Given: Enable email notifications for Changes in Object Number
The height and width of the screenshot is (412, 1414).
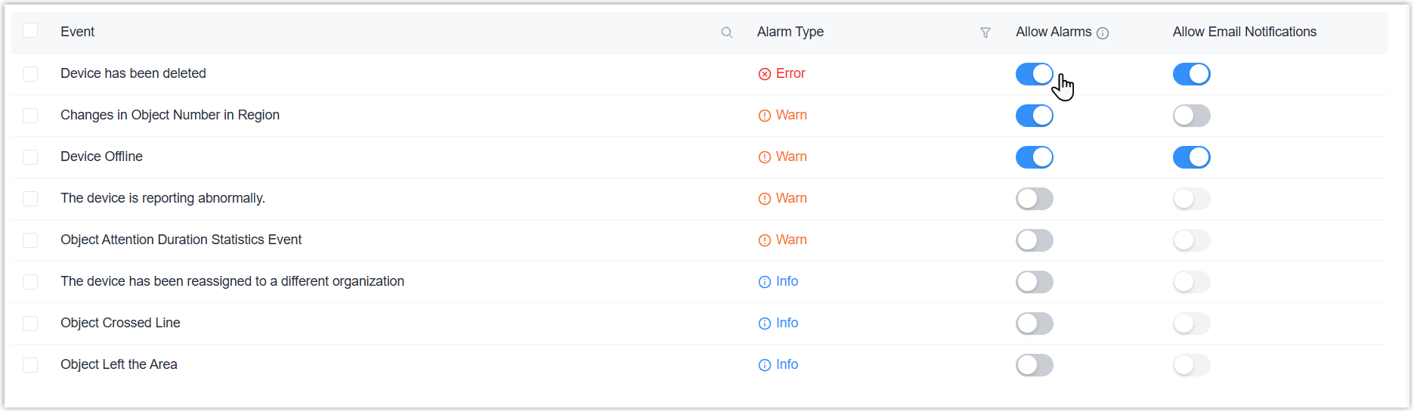Looking at the screenshot, I should pos(1191,116).
